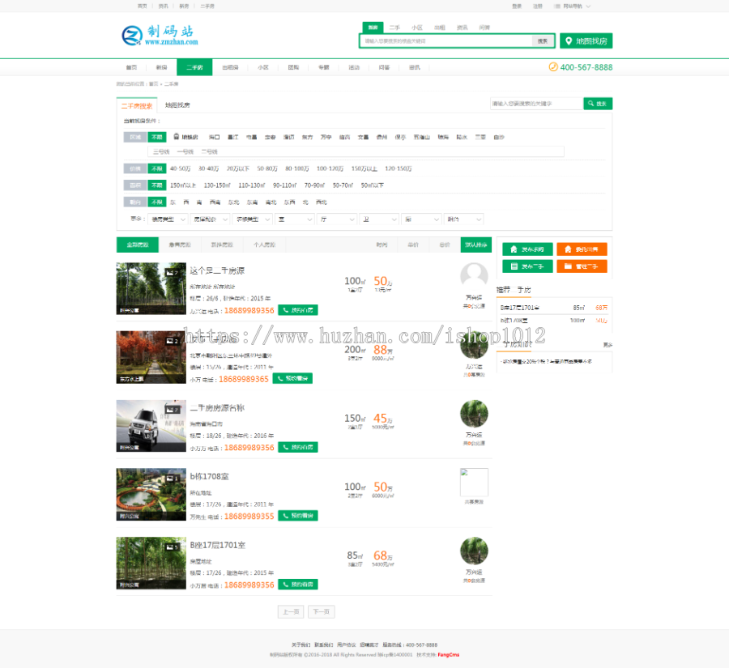Open the 厅 rooms dropdown filter
Image resolution: width=729 pixels, height=668 pixels.
(x=339, y=219)
